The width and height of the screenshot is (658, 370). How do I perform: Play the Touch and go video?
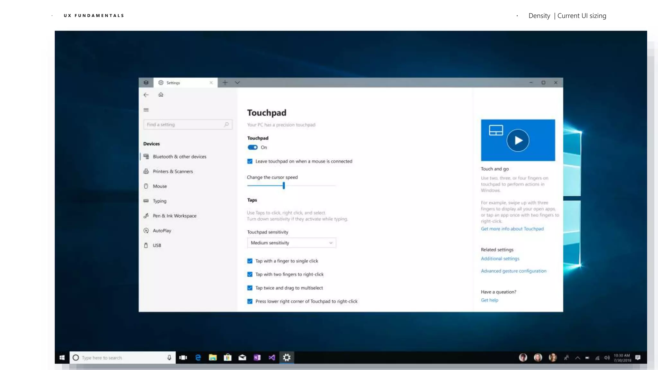[x=518, y=140]
